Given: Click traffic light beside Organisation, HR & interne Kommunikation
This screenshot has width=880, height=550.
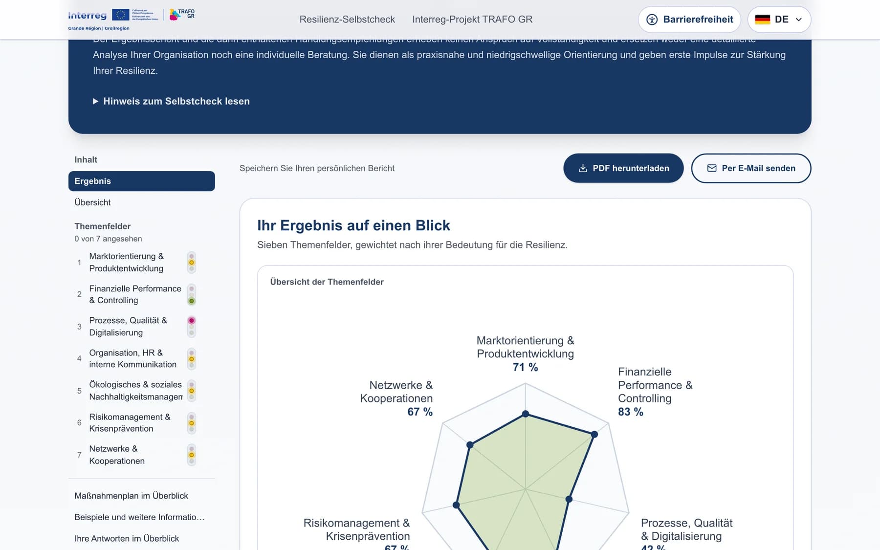Looking at the screenshot, I should 192,359.
